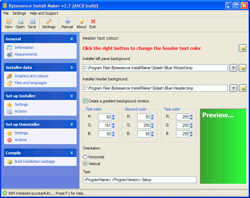Viewport: 250px width, 198px height.
Task: Collapse the Installer data sidebar section
Action: pos(71,67)
